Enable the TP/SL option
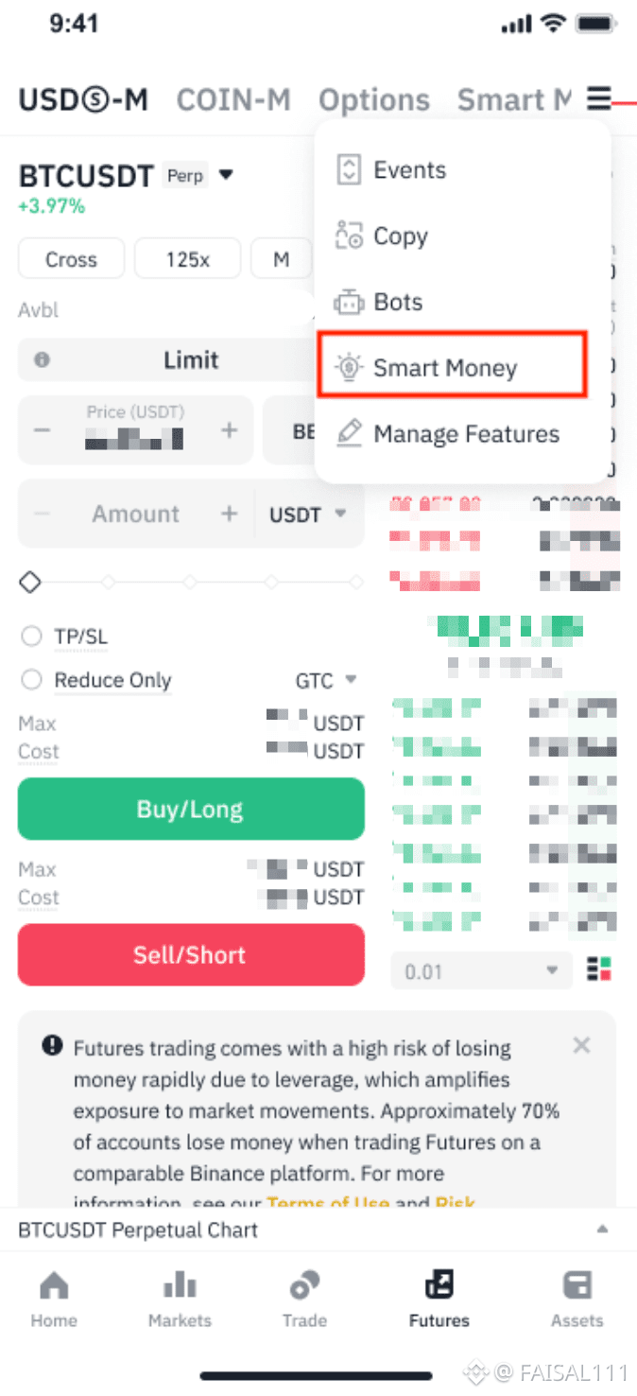The image size is (637, 1396). click(32, 637)
